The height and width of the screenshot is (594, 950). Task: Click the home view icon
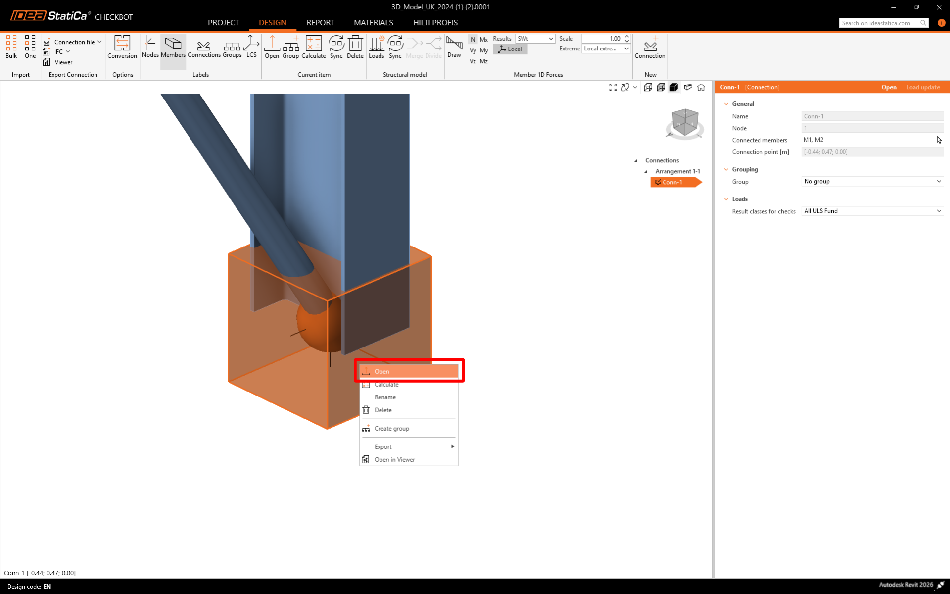(701, 87)
